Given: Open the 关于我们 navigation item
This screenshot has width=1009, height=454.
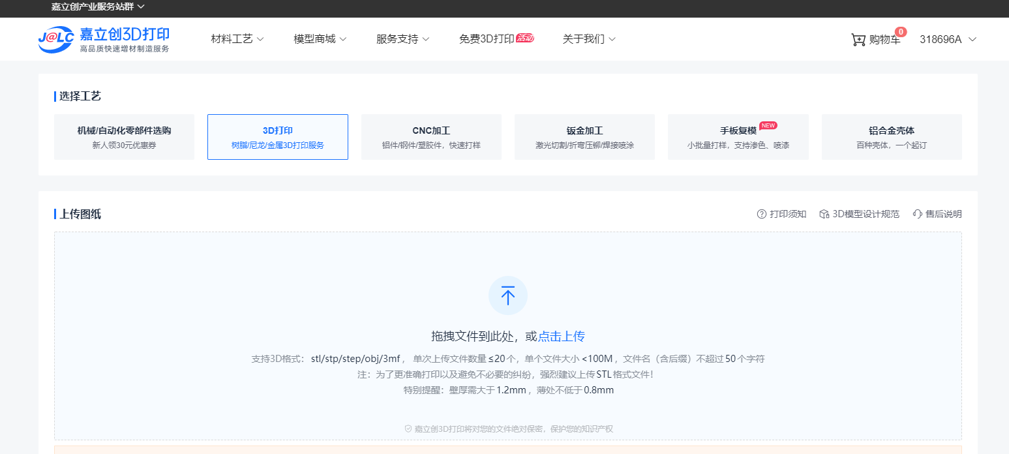Looking at the screenshot, I should point(584,39).
